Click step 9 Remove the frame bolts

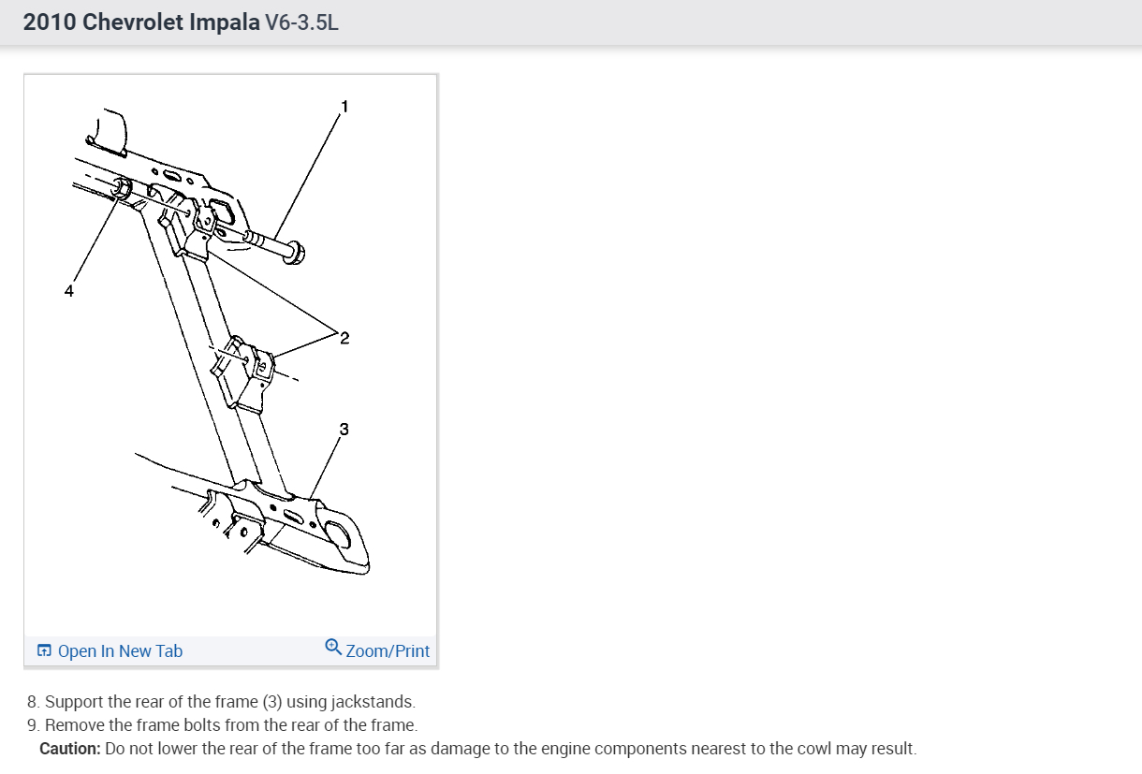pyautogui.click(x=222, y=724)
